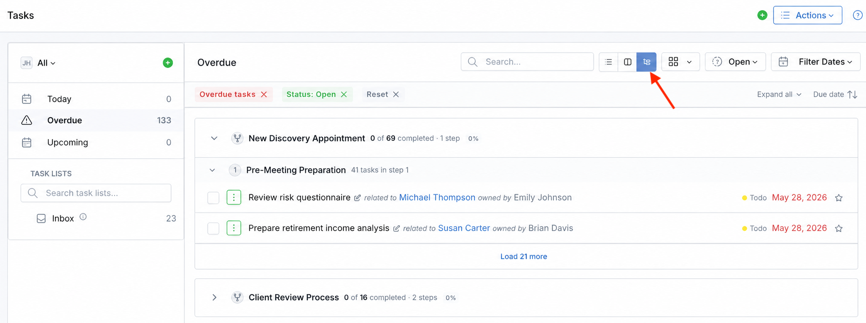Switch to the split column view icon
This screenshot has width=866, height=323.
click(627, 62)
